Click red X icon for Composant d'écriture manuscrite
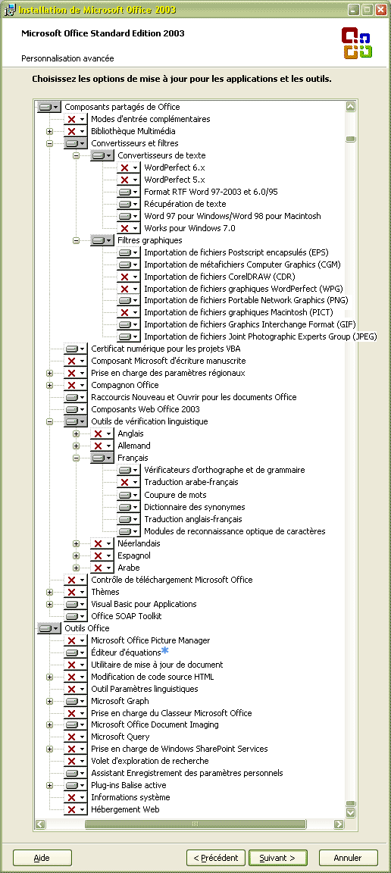 71,361
